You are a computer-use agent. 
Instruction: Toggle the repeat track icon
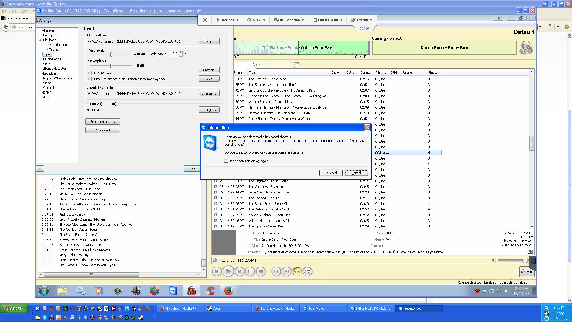click(x=276, y=272)
